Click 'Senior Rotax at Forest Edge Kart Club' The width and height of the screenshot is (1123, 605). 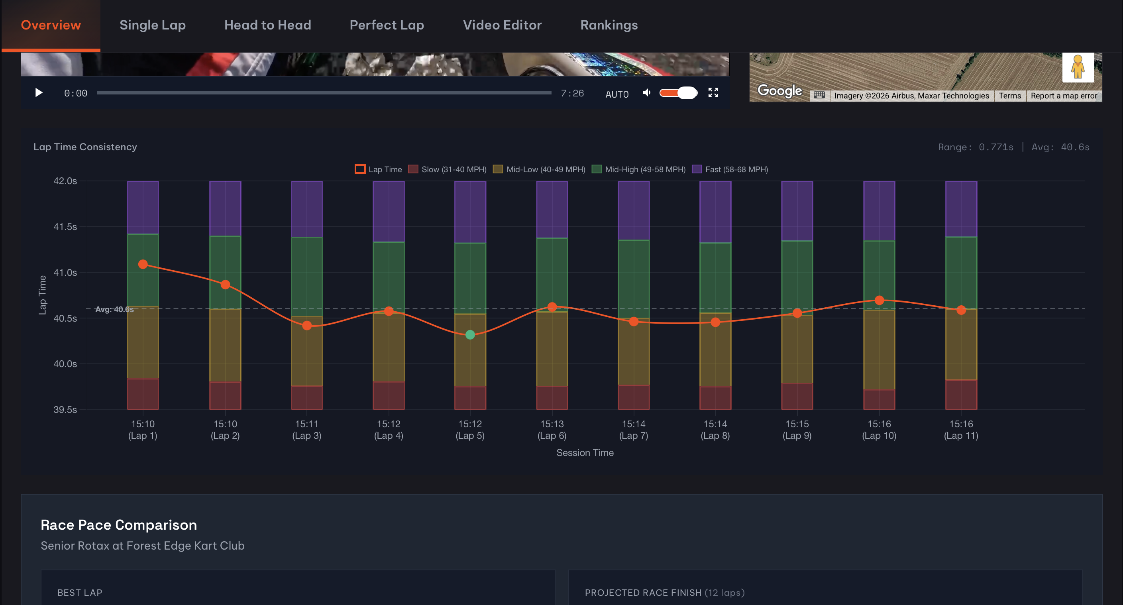pos(143,546)
